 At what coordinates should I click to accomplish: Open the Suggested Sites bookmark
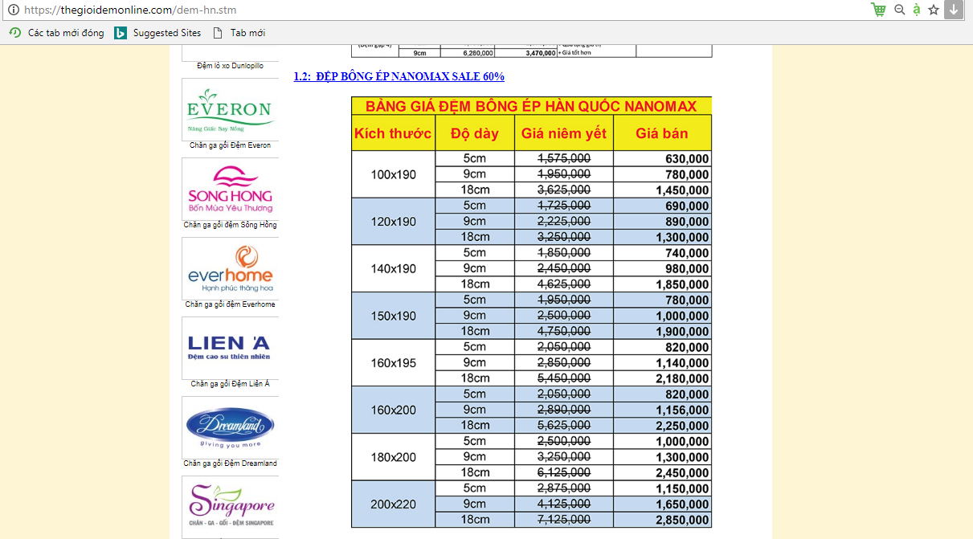[x=157, y=33]
